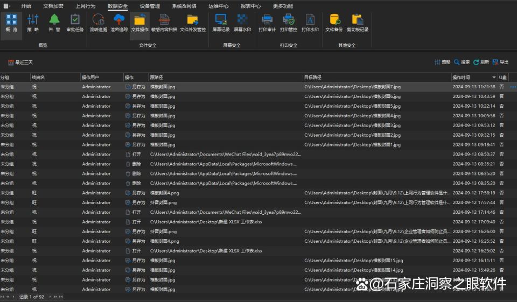Click the 删除 row at 2024-09-13 08:35:21
The image size is (517, 302).
tap(258, 164)
